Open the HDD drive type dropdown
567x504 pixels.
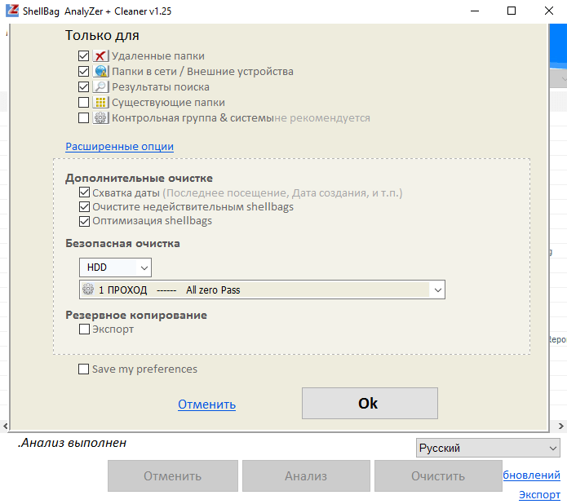pyautogui.click(x=115, y=267)
